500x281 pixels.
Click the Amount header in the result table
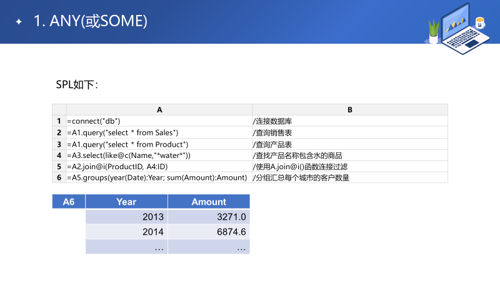(209, 202)
